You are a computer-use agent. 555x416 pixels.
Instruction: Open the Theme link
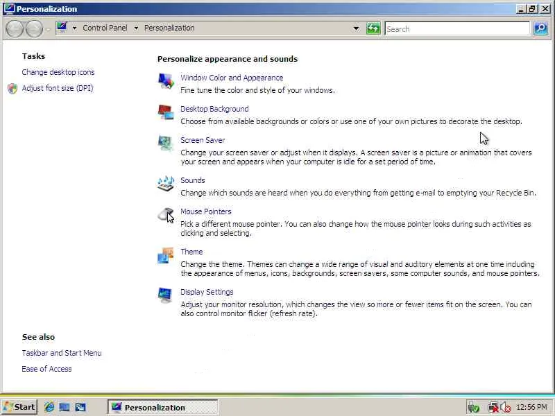coord(191,252)
